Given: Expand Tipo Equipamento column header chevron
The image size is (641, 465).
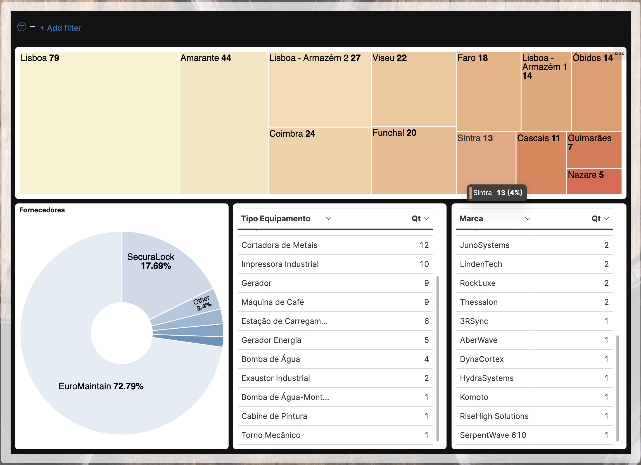Looking at the screenshot, I should tap(328, 219).
